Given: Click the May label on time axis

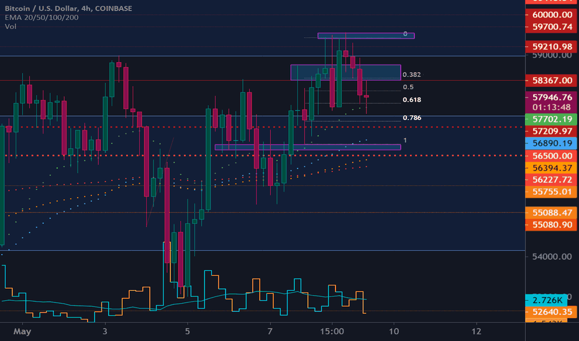Looking at the screenshot, I should click(x=22, y=331).
